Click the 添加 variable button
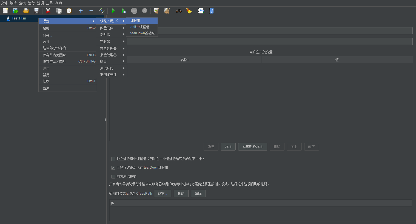 [228, 147]
